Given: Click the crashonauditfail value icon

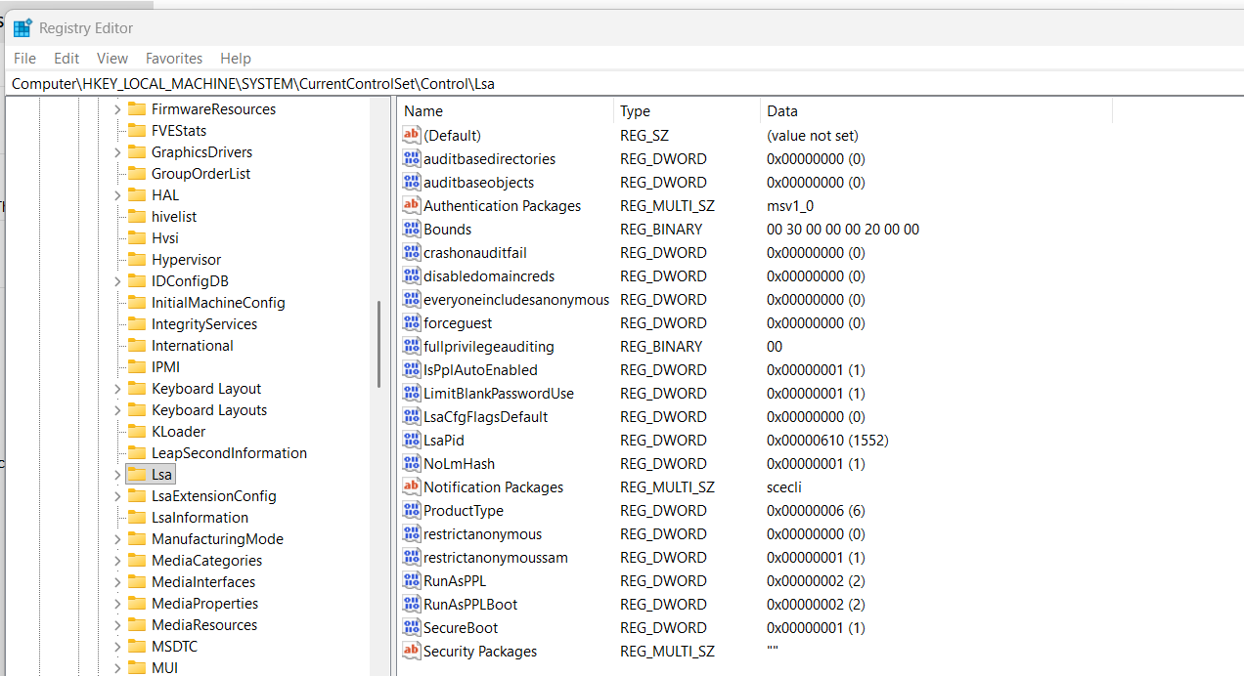Looking at the screenshot, I should 412,253.
